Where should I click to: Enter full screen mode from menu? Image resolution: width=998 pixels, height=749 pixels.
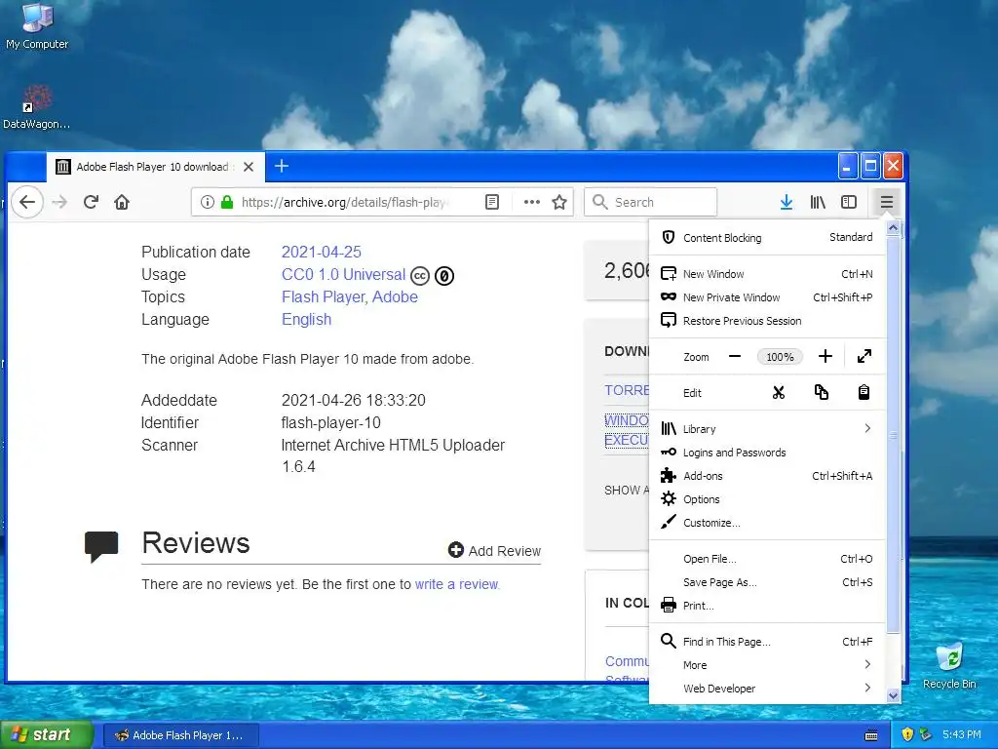[x=864, y=357]
